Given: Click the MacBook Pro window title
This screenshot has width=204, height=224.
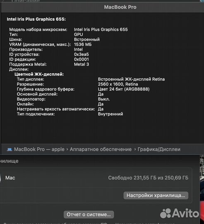Looking at the screenshot, I should pyautogui.click(x=120, y=7).
